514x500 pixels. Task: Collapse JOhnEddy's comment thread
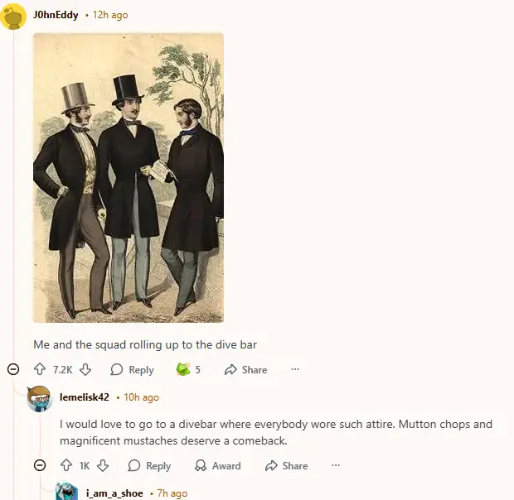point(13,369)
